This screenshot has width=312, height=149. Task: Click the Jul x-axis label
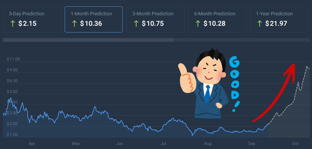[163, 143]
